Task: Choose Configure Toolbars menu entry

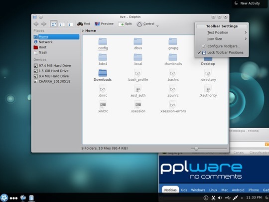Action: [222, 46]
